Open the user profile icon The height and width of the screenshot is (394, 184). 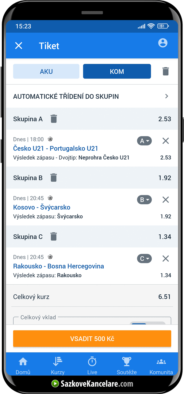[x=163, y=43]
